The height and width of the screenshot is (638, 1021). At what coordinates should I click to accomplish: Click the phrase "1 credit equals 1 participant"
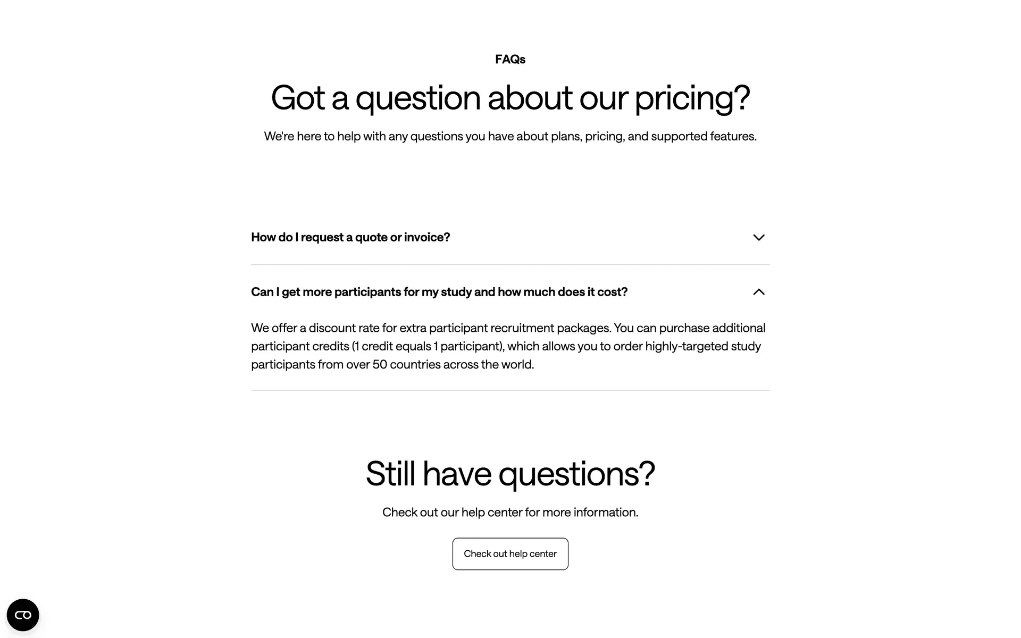(x=428, y=346)
